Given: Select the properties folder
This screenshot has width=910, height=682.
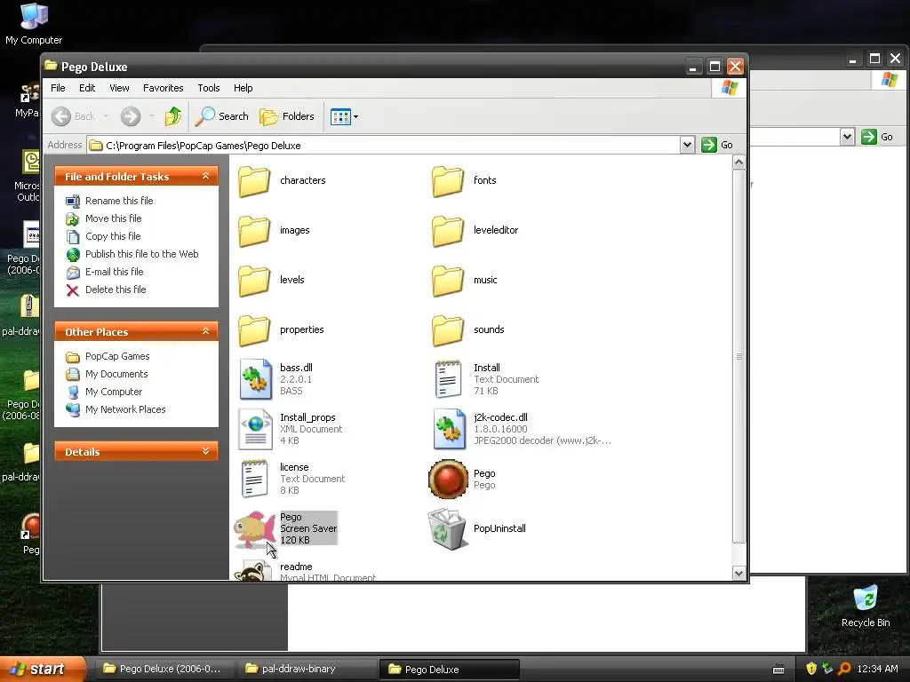Looking at the screenshot, I should click(281, 330).
